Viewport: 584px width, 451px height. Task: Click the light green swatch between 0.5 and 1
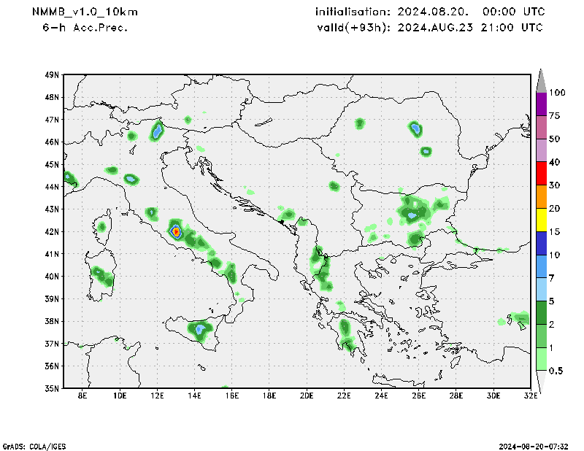[541, 359]
